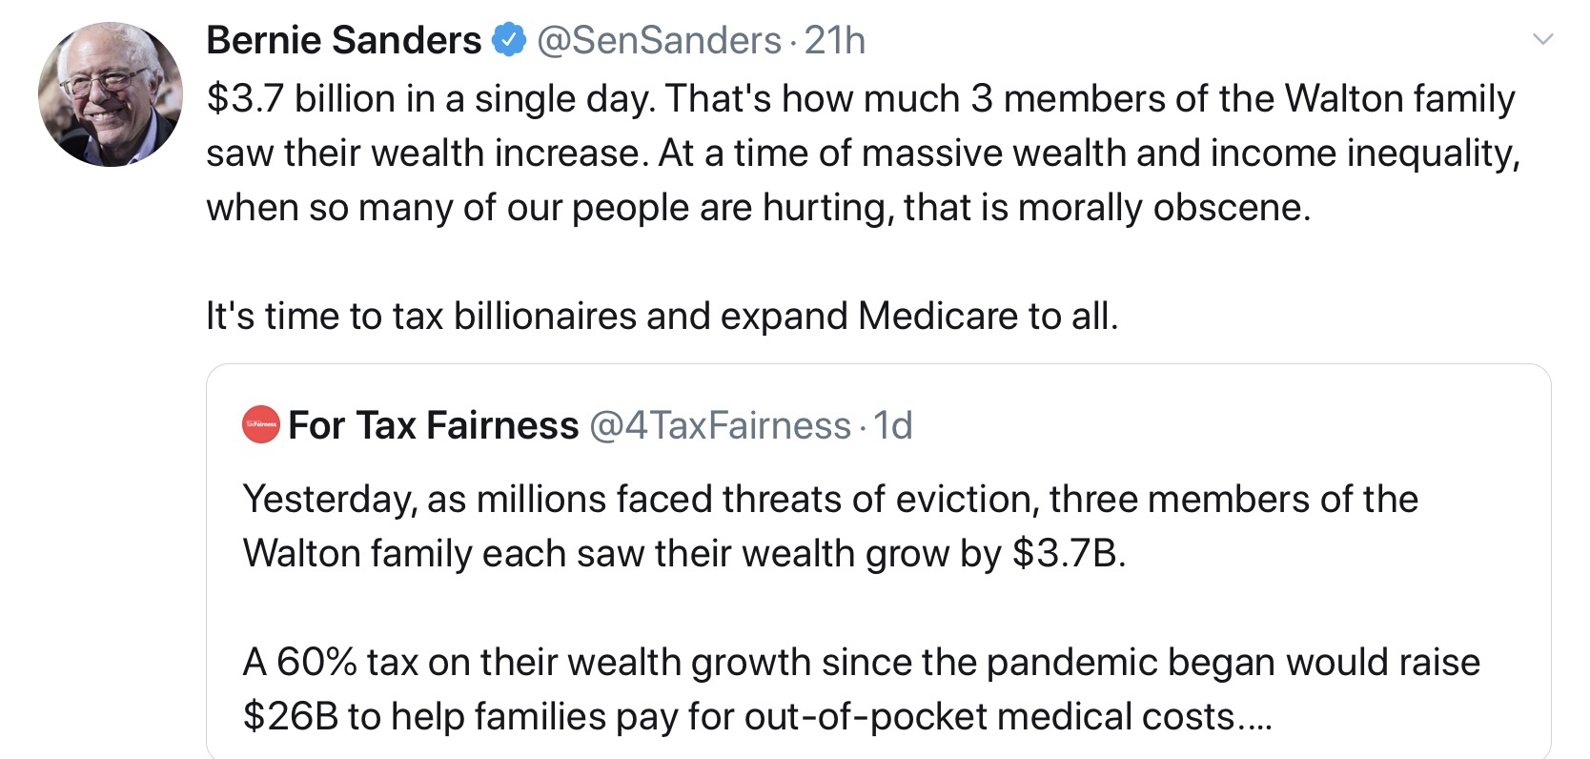This screenshot has height=759, width=1590.
Task: Expand the tweet options chevron
Action: [1541, 40]
